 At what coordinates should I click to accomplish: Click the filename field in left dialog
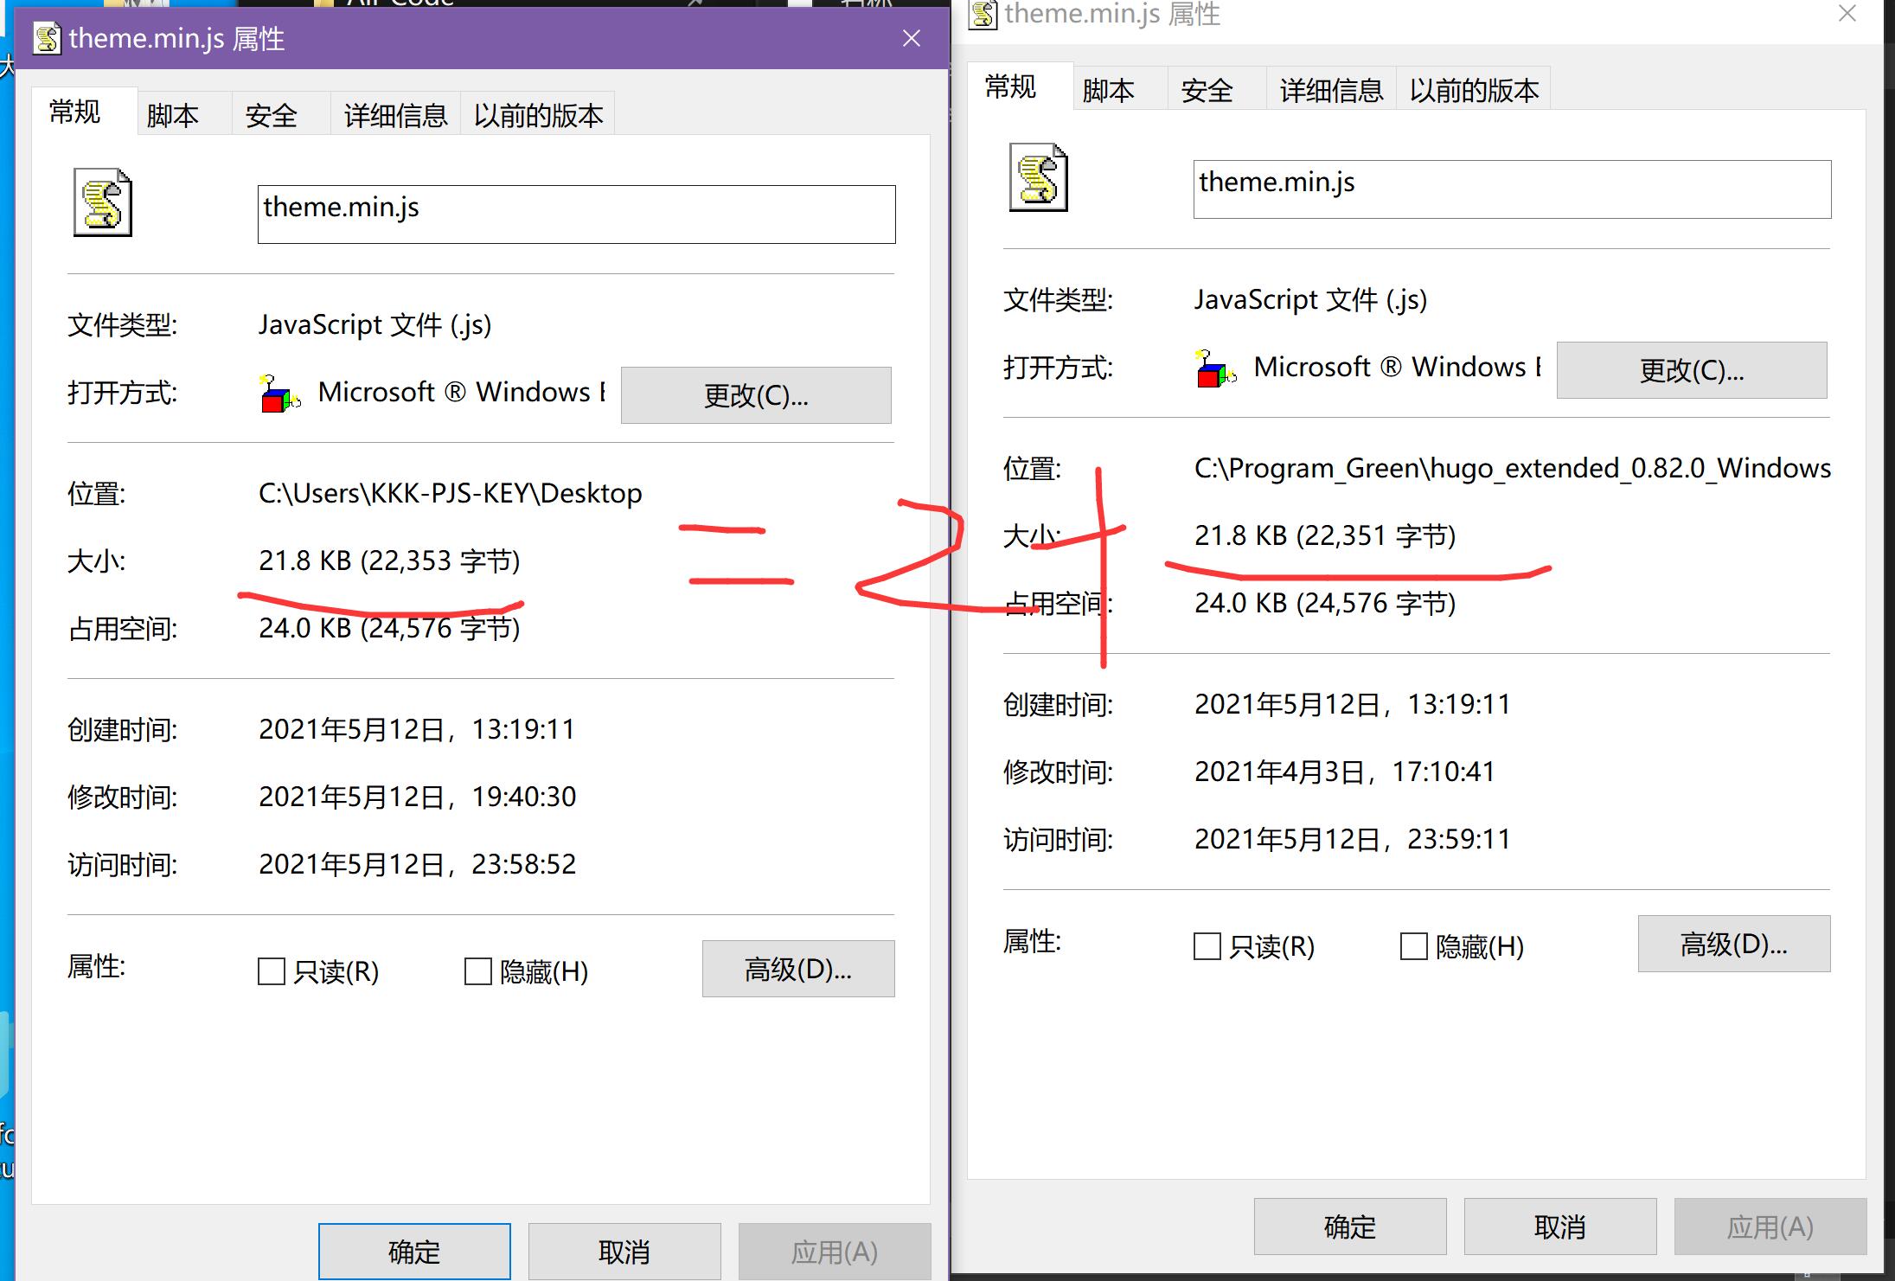[x=576, y=214]
